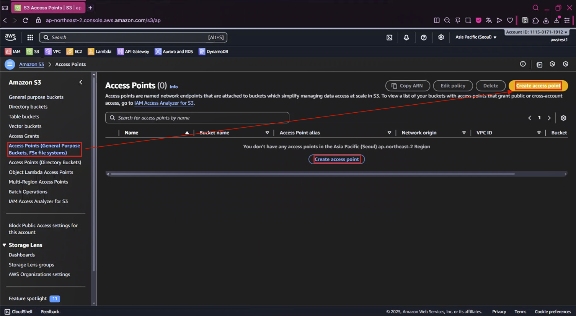Click the browser translate icon

[x=489, y=20]
